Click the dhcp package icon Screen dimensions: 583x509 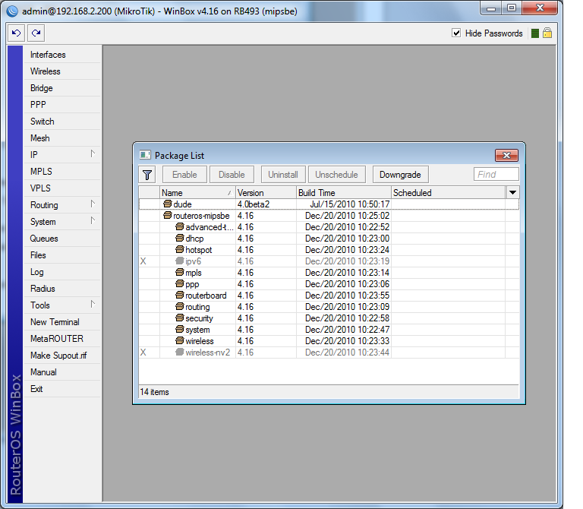click(x=180, y=238)
